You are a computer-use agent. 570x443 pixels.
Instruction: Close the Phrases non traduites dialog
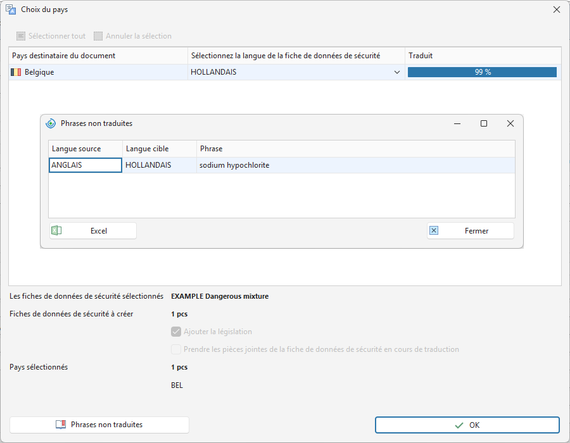pyautogui.click(x=510, y=123)
